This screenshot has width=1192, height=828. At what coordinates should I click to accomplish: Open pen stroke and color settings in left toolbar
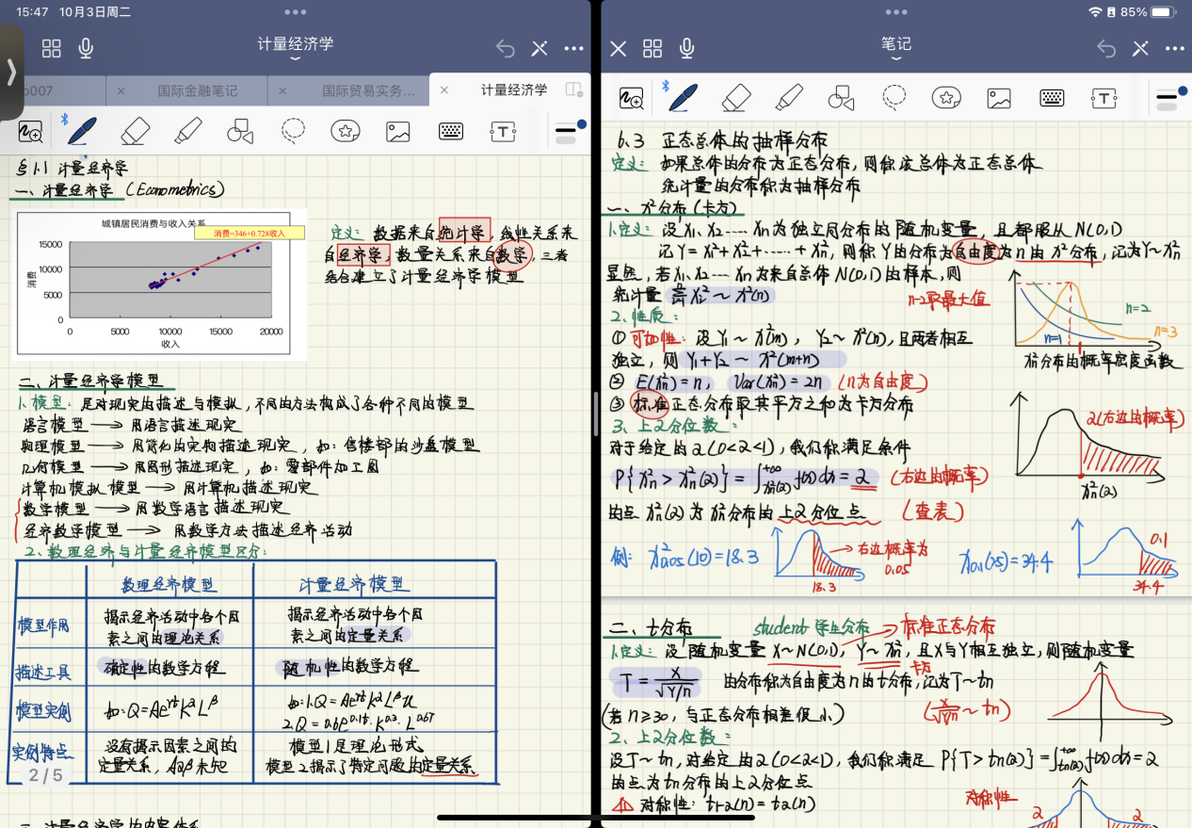568,131
